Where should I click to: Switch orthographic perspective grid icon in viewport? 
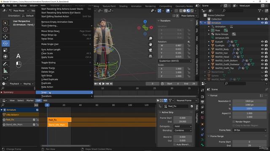151,56
